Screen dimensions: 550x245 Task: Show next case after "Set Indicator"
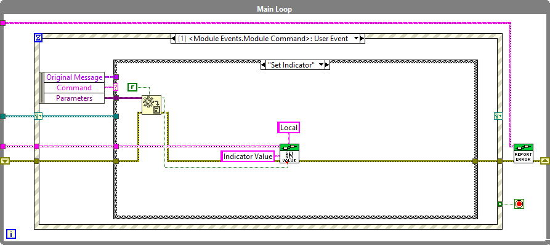[327, 65]
